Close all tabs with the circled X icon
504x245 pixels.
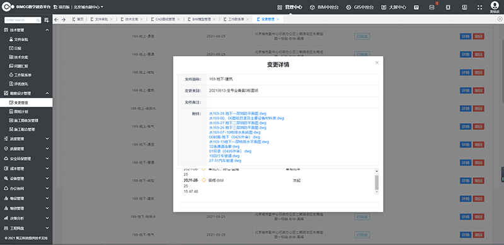pyautogui.click(x=500, y=19)
